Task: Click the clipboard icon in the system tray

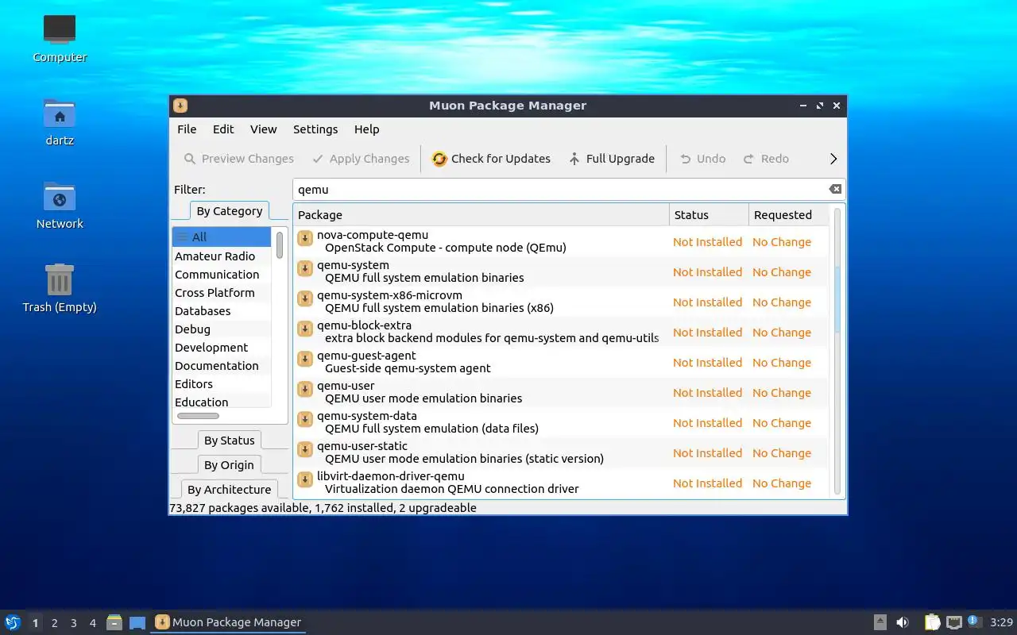Action: pos(932,622)
